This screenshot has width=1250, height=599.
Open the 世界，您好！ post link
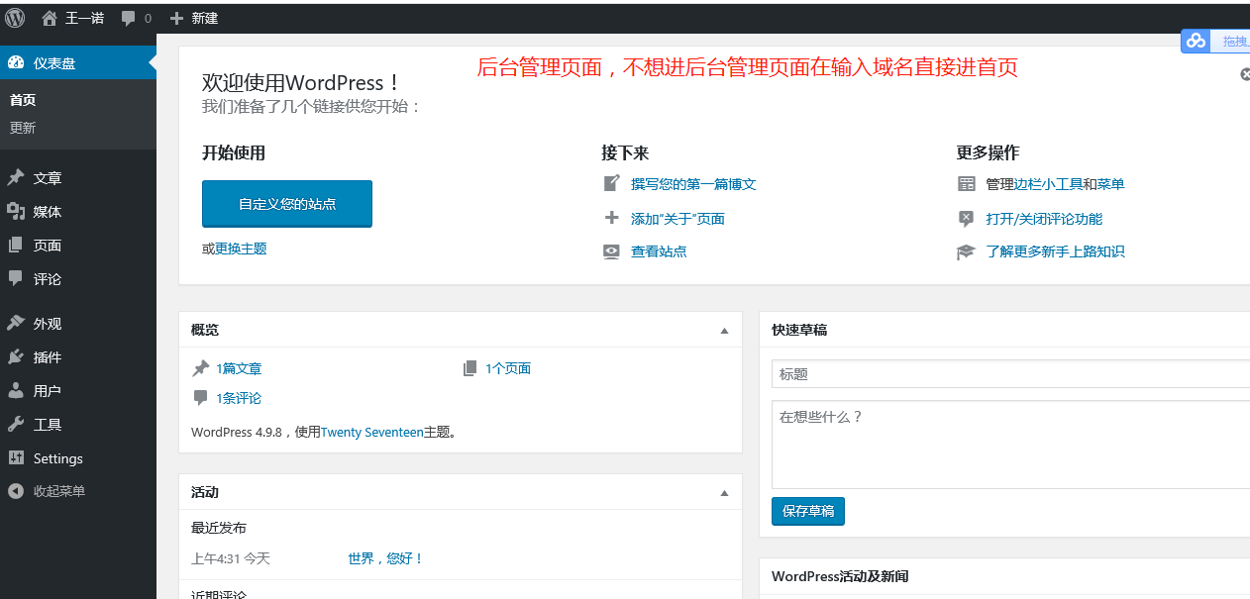(386, 558)
